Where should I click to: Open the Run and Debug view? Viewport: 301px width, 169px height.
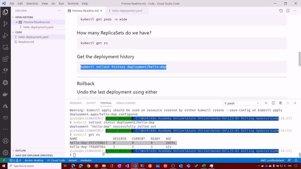point(5,36)
